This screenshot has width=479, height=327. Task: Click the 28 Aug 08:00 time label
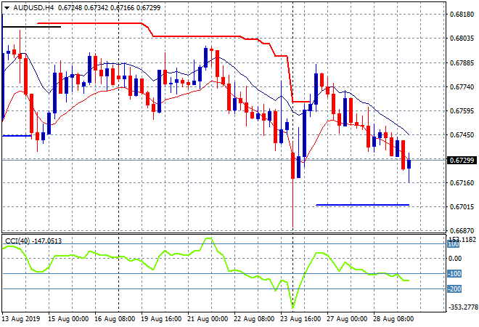(393, 319)
